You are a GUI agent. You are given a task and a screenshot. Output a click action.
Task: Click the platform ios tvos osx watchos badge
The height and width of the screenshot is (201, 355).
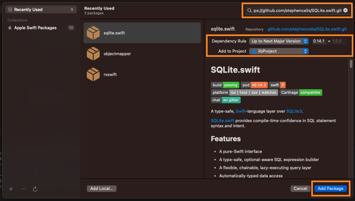click(244, 92)
